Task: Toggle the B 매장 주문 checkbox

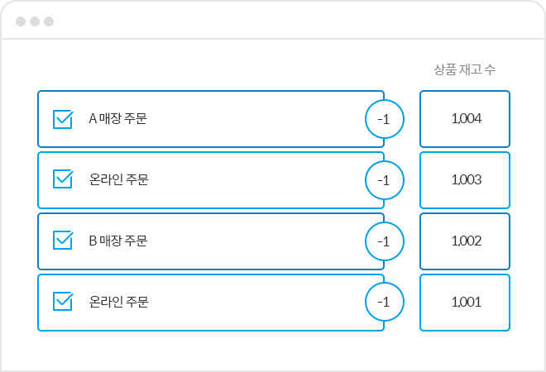Action: click(x=63, y=240)
